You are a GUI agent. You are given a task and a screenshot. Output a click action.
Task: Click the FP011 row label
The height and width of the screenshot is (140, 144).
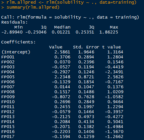click(8, 107)
